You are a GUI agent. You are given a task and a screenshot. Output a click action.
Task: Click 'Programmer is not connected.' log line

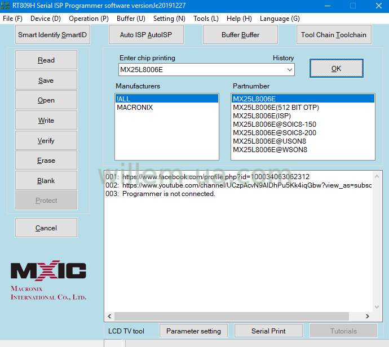point(160,194)
